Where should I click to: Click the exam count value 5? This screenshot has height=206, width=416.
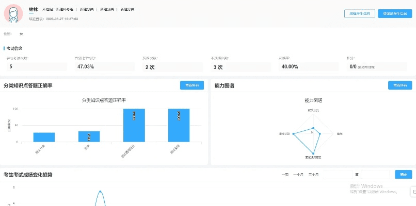[x=11, y=67]
